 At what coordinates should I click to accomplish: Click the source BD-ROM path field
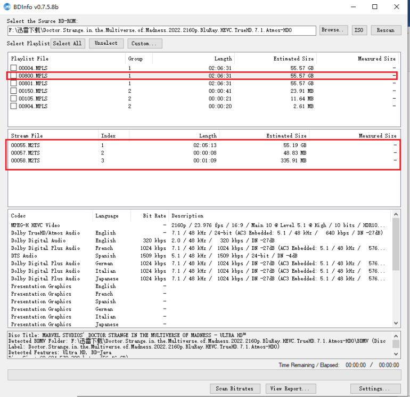tap(161, 30)
